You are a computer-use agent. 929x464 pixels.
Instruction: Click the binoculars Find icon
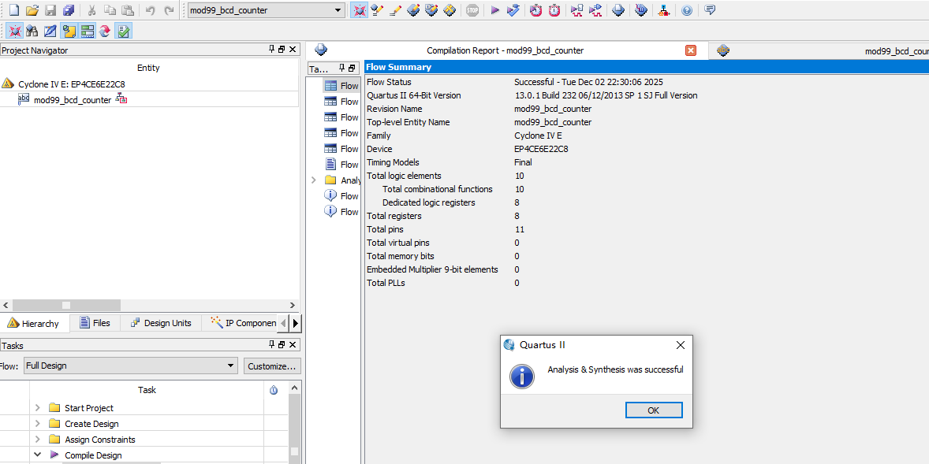click(x=32, y=31)
